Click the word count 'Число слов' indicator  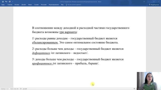(14, 89)
